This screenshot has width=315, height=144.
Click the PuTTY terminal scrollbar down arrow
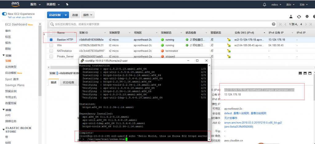pyautogui.click(x=209, y=139)
